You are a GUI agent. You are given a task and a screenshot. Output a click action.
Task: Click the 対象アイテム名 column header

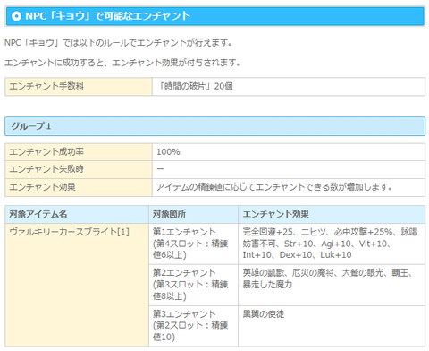click(77, 214)
